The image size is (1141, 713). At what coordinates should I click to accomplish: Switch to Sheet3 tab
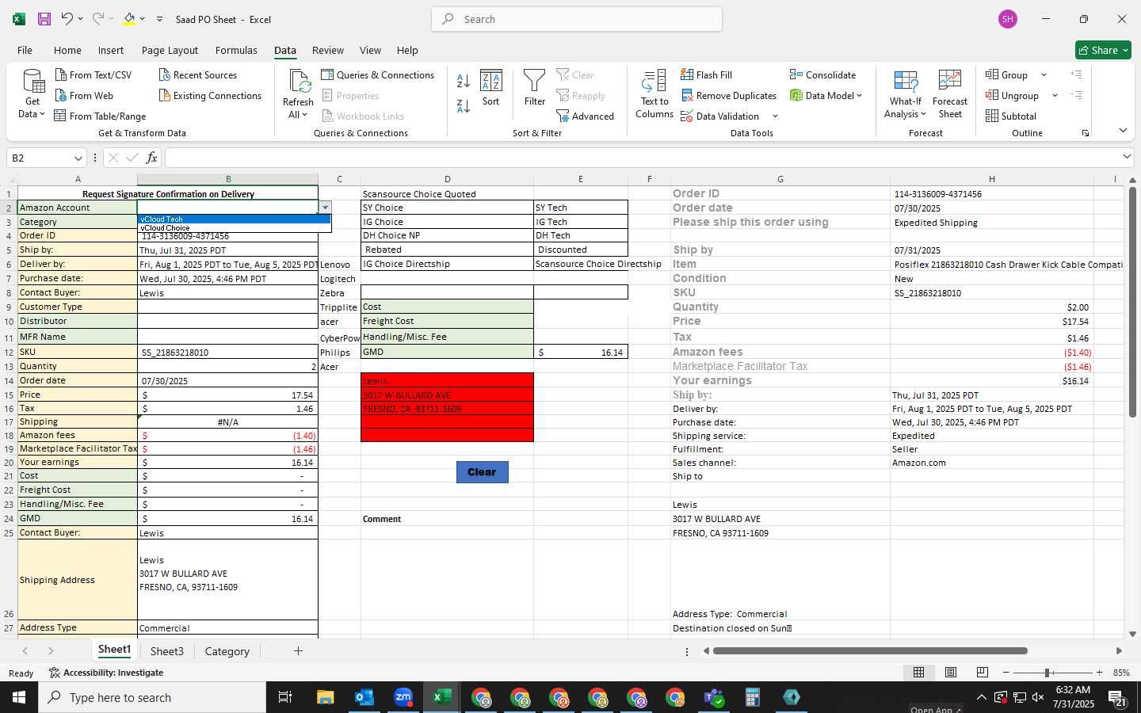pos(167,651)
